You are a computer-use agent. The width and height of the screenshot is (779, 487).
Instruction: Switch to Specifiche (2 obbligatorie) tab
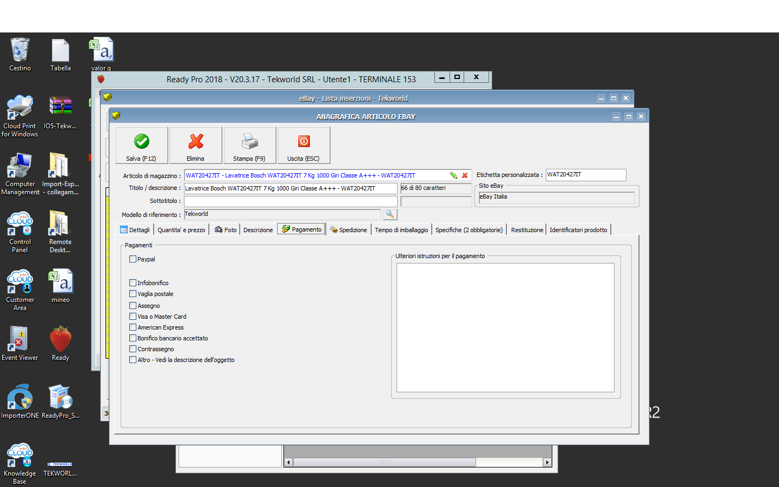[469, 230]
